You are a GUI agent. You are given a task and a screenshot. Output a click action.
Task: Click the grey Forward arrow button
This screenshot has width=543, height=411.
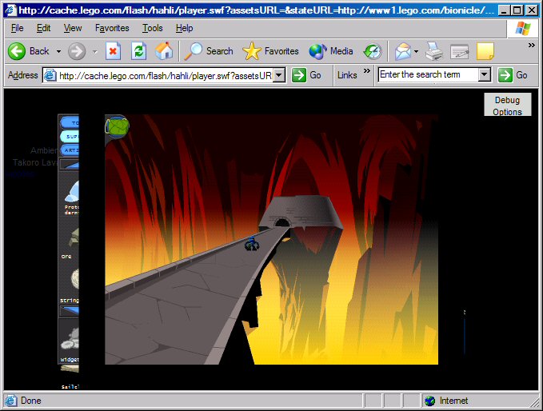click(77, 51)
